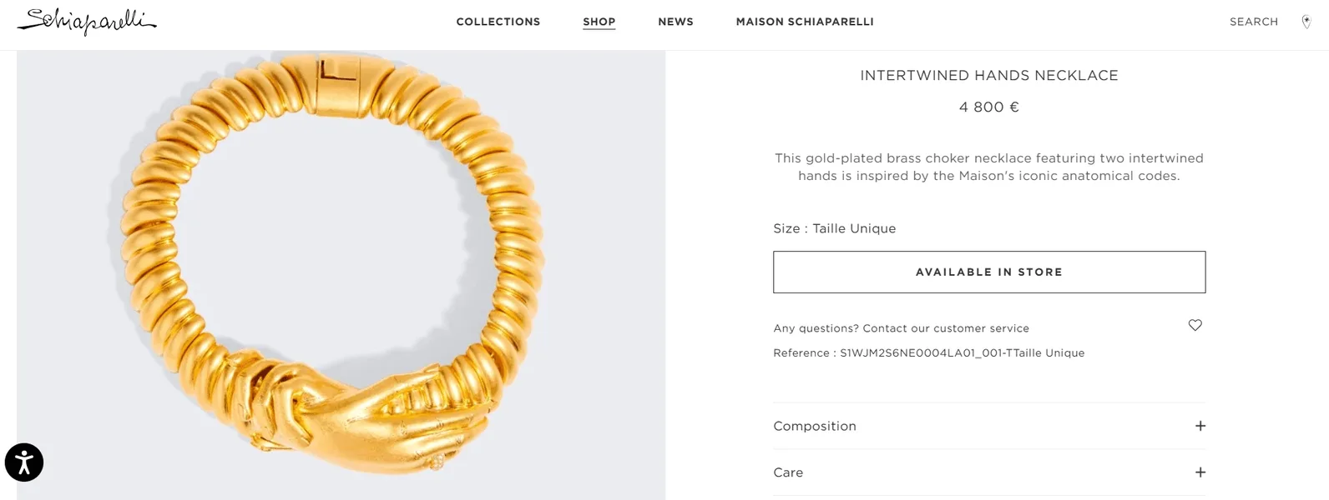1329x500 pixels.
Task: Expand the Composition section
Action: tap(989, 426)
